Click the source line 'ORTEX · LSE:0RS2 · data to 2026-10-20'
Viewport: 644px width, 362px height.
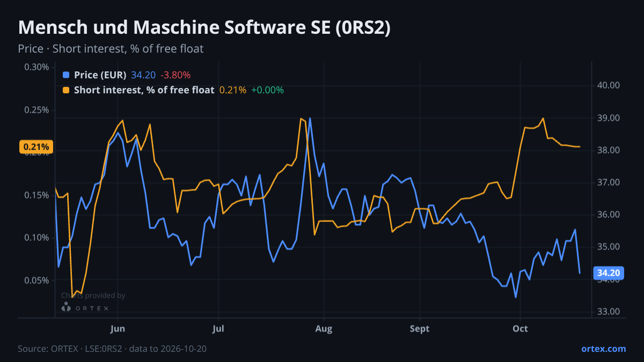tap(112, 349)
